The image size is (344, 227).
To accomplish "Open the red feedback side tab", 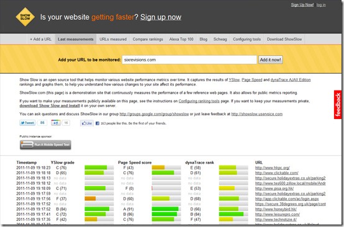I will 338,105.
